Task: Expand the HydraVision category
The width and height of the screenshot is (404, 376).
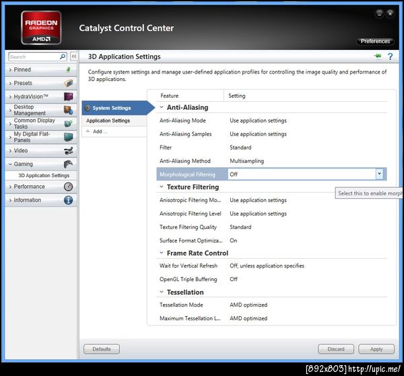Action: (x=10, y=97)
